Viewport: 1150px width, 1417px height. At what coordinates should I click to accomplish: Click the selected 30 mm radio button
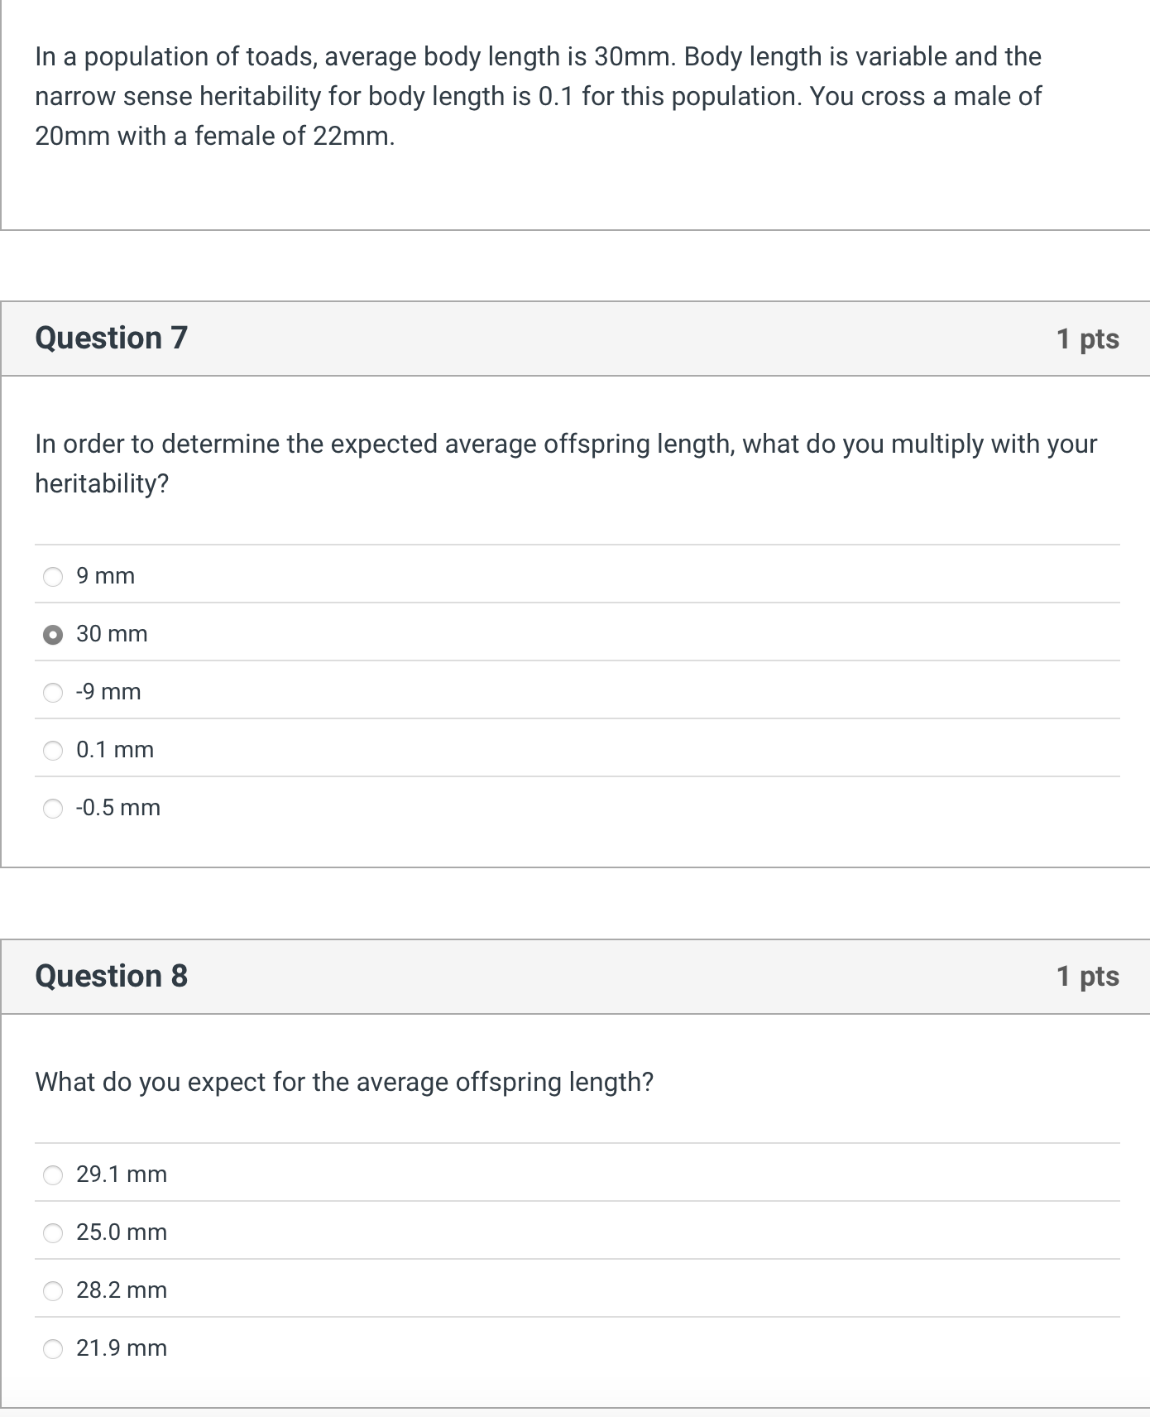tap(53, 635)
